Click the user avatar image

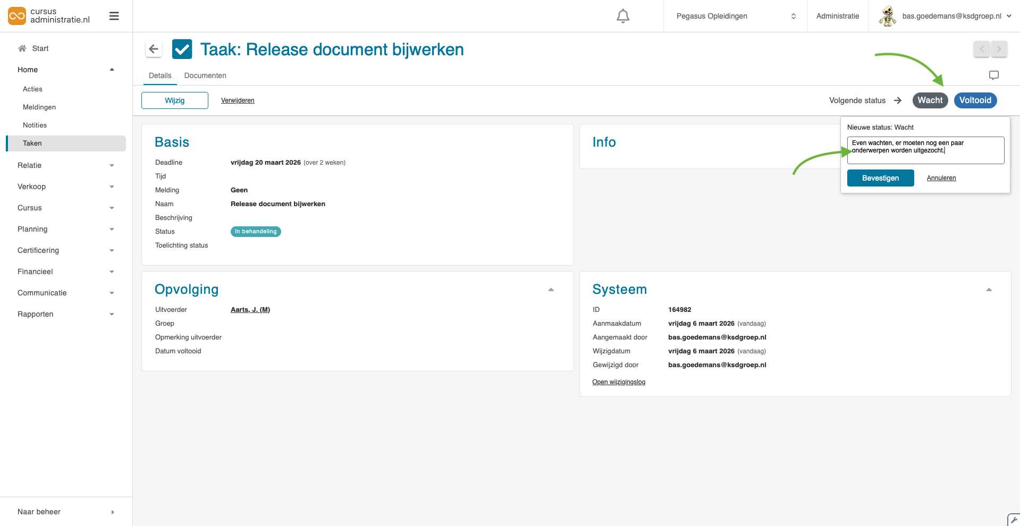[x=887, y=16]
